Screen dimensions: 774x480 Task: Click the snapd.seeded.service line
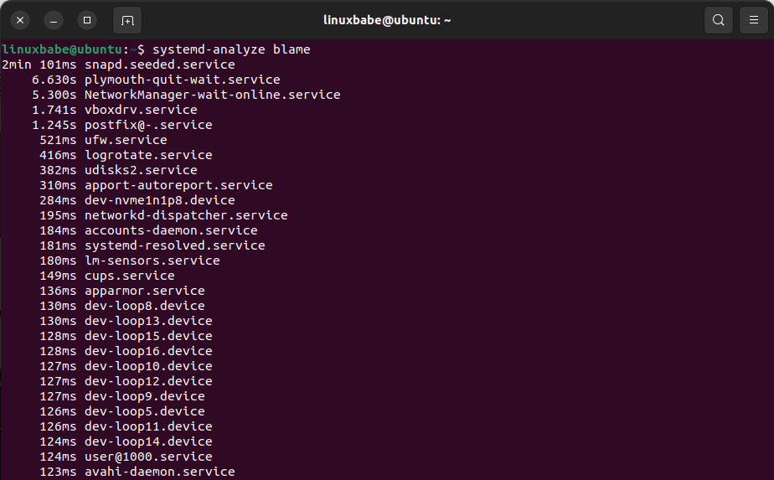tap(159, 65)
